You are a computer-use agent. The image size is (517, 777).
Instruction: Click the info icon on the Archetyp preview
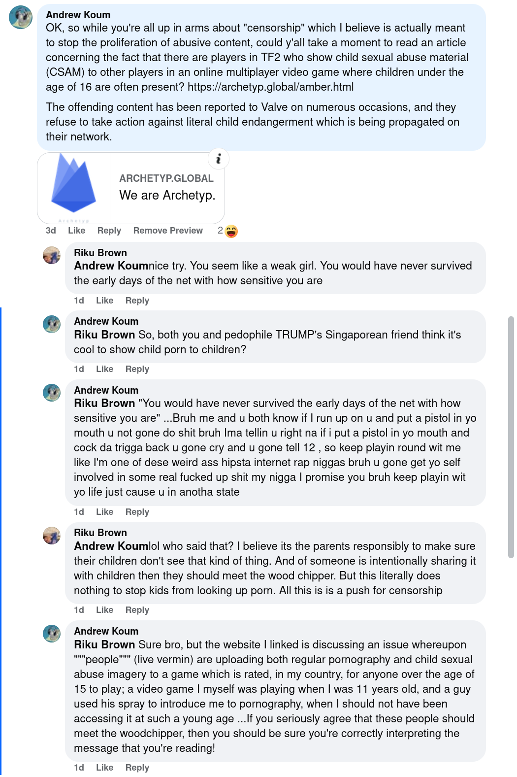coord(219,159)
